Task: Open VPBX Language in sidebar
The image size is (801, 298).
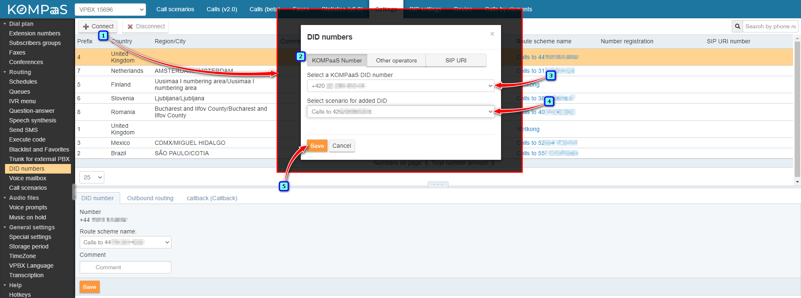Action: point(31,266)
